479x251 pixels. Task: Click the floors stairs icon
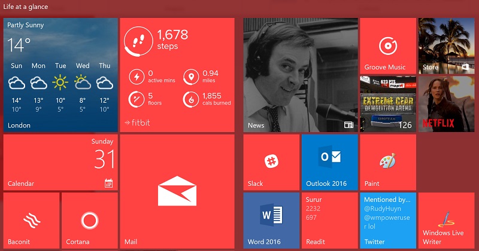(137, 99)
